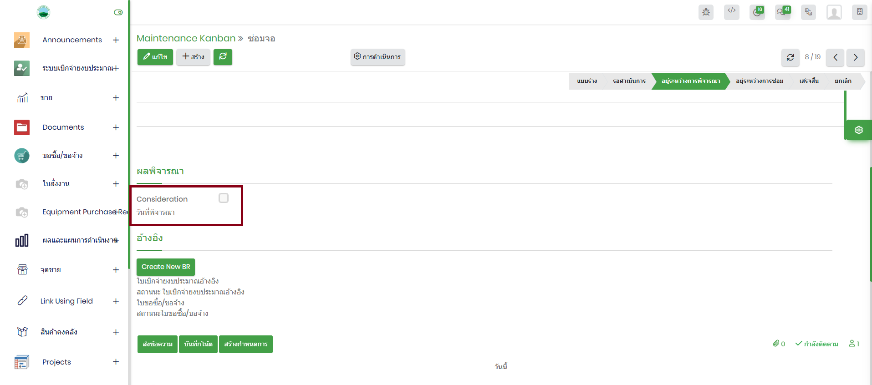This screenshot has width=872, height=385.
Task: Toggle the sidebar switch at top
Action: 118,12
